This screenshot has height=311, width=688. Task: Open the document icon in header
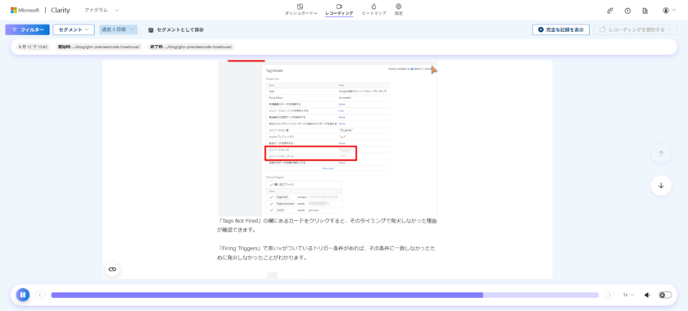(645, 11)
